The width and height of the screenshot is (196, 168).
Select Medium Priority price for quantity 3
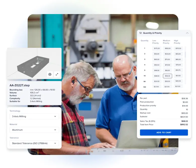coord(168,59)
